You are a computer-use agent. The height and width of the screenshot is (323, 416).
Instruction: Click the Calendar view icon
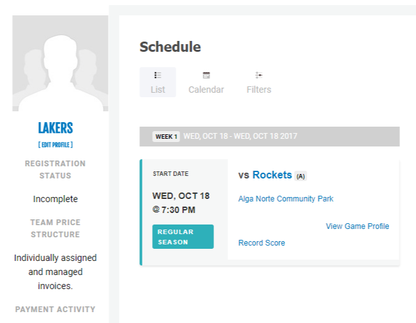click(206, 75)
